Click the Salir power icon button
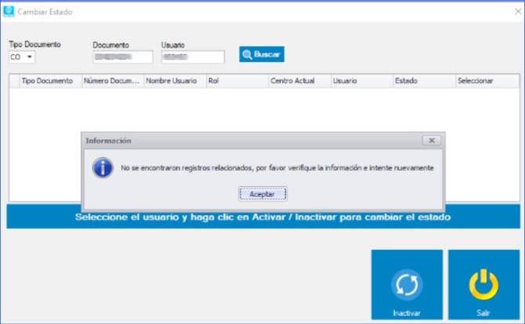This screenshot has width=525, height=324. click(483, 286)
